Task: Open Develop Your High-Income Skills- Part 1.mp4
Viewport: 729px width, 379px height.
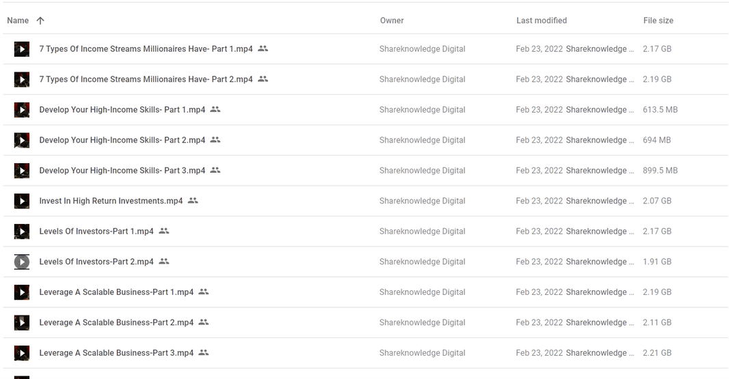Action: tap(122, 110)
